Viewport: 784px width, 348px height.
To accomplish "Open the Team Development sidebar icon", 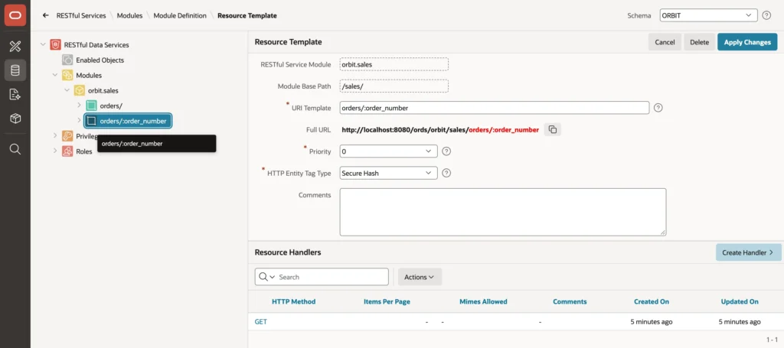I will tap(15, 94).
